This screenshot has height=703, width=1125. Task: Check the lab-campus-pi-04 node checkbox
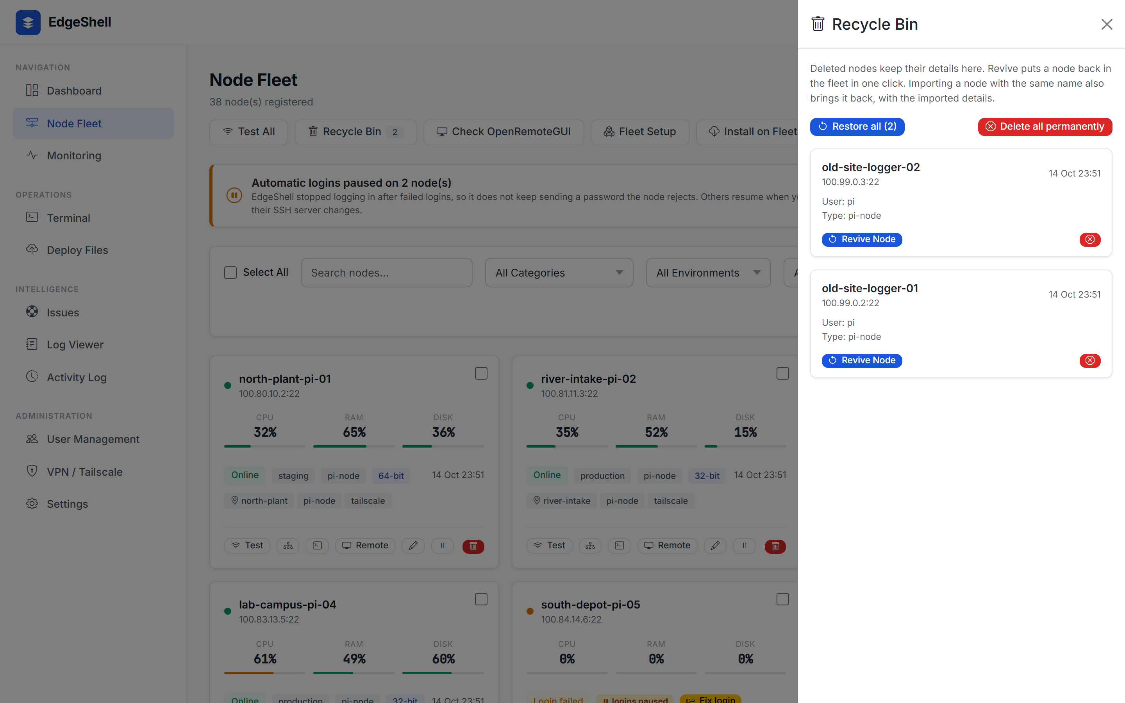coord(481,600)
